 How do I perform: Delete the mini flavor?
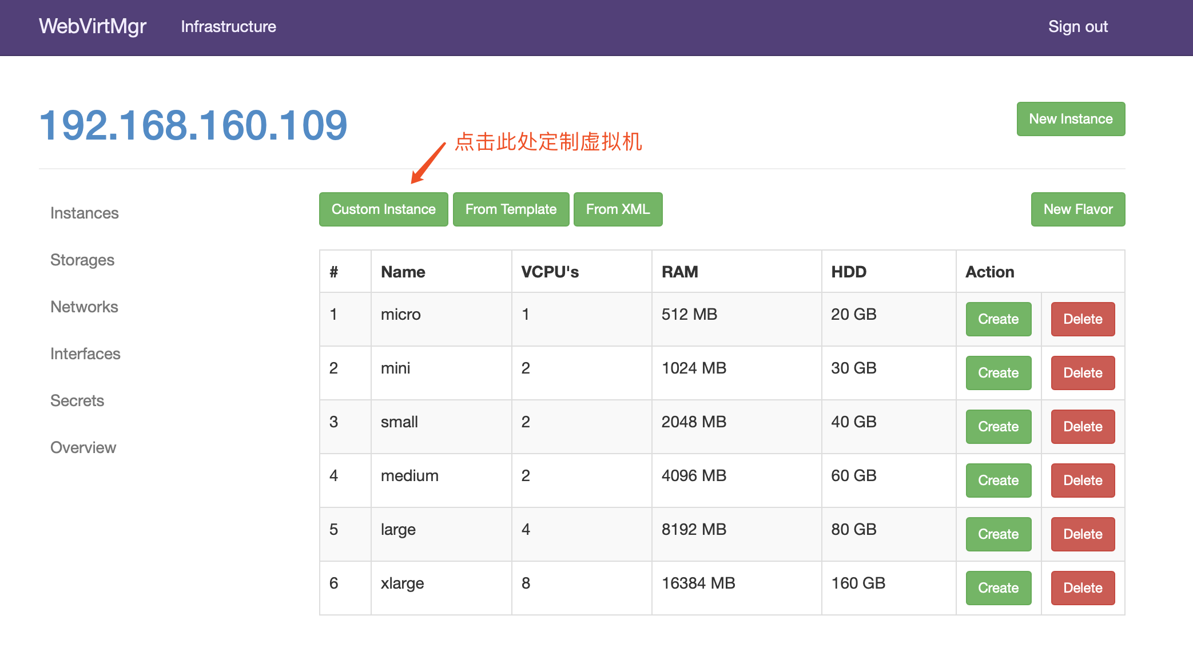[x=1082, y=373]
